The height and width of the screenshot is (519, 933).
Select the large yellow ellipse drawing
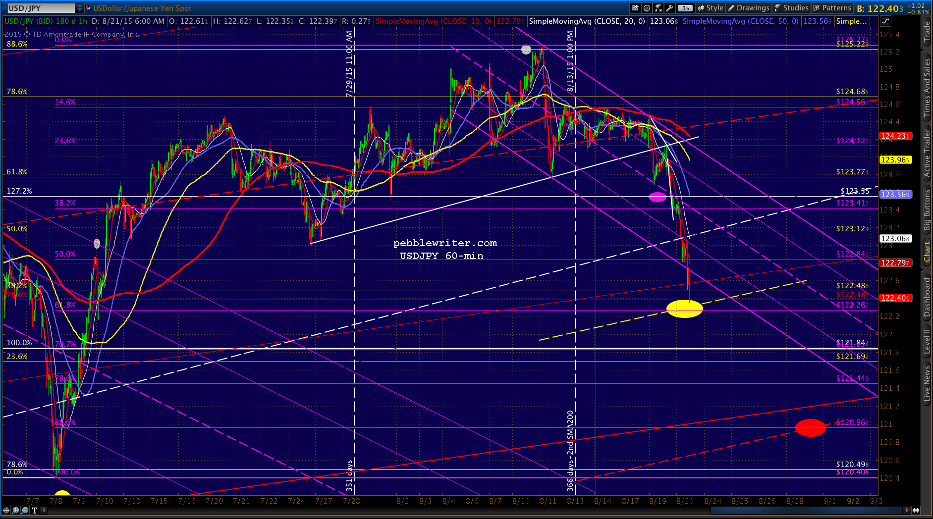click(685, 309)
